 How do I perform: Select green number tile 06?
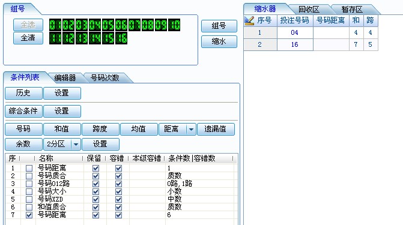point(121,25)
